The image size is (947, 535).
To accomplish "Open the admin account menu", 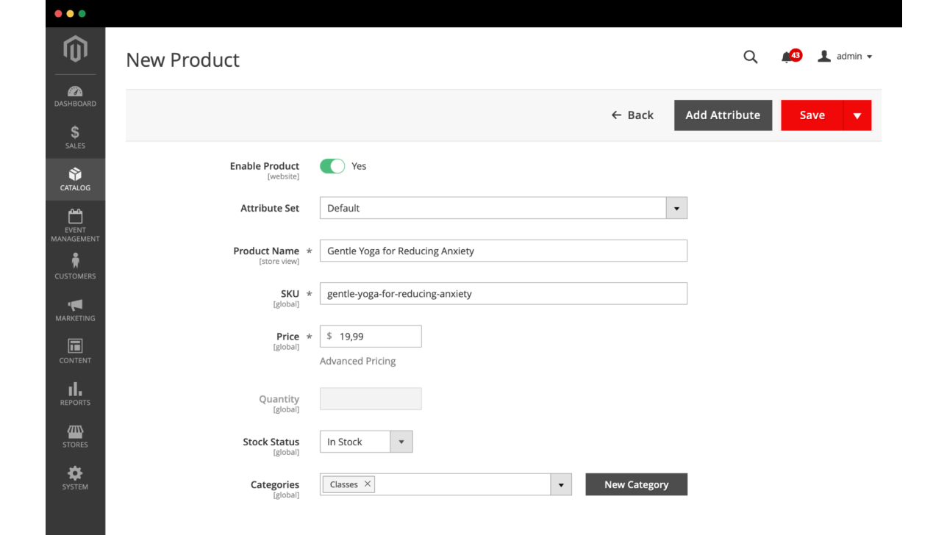I will click(x=846, y=56).
